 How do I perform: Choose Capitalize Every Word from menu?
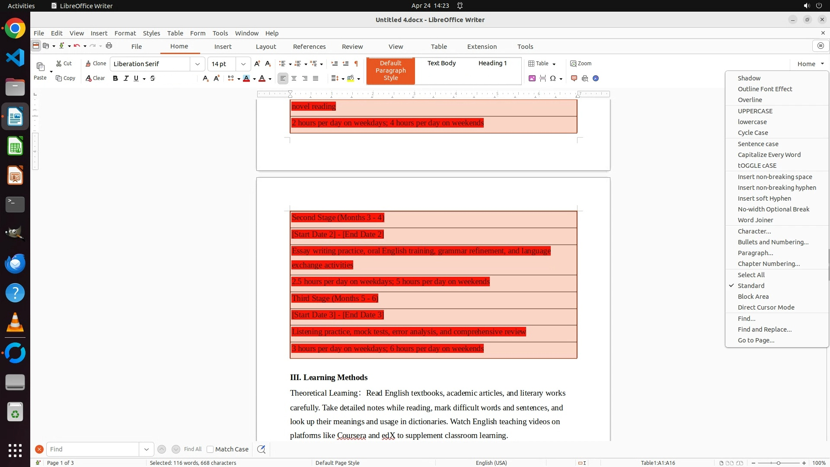(769, 155)
